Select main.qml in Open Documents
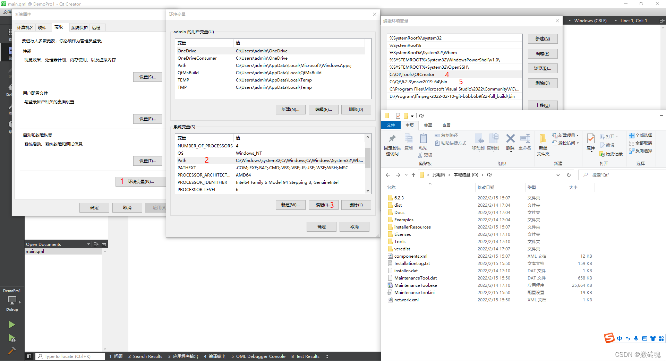The image size is (666, 361). [63, 251]
